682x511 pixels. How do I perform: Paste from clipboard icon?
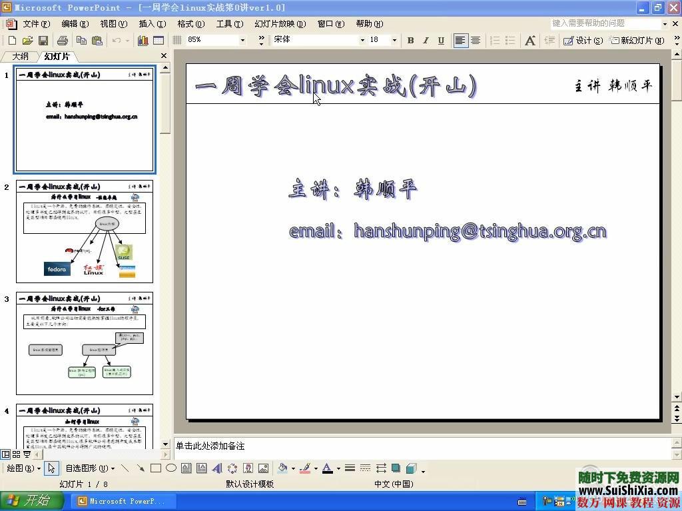click(x=97, y=41)
